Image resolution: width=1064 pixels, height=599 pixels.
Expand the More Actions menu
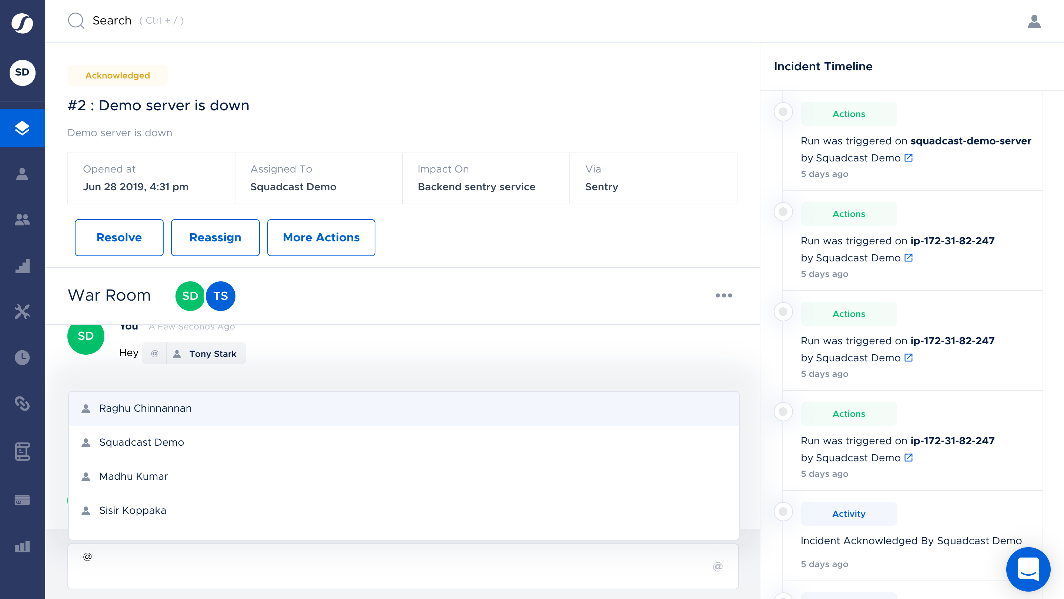(321, 238)
